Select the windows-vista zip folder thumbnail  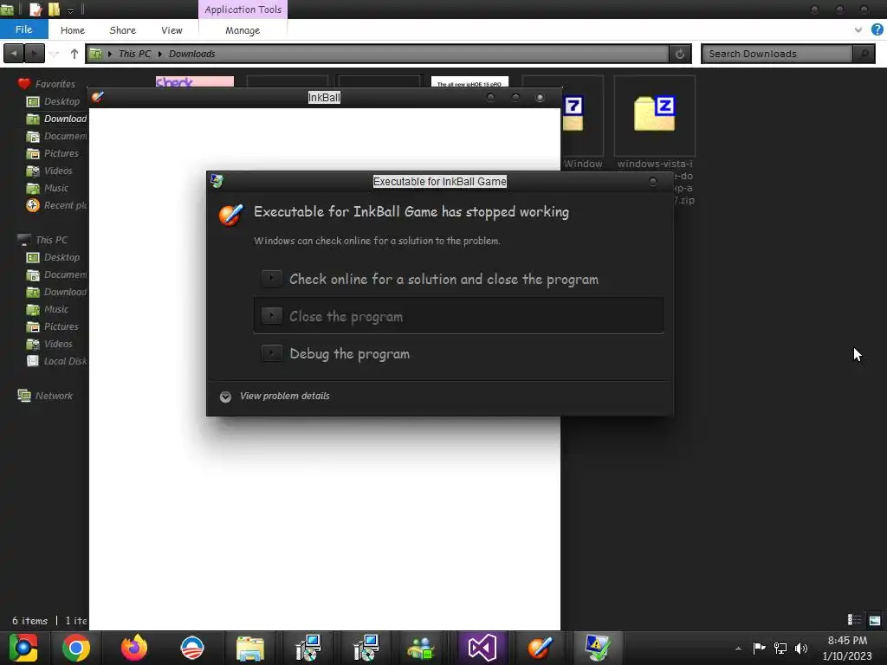655,116
